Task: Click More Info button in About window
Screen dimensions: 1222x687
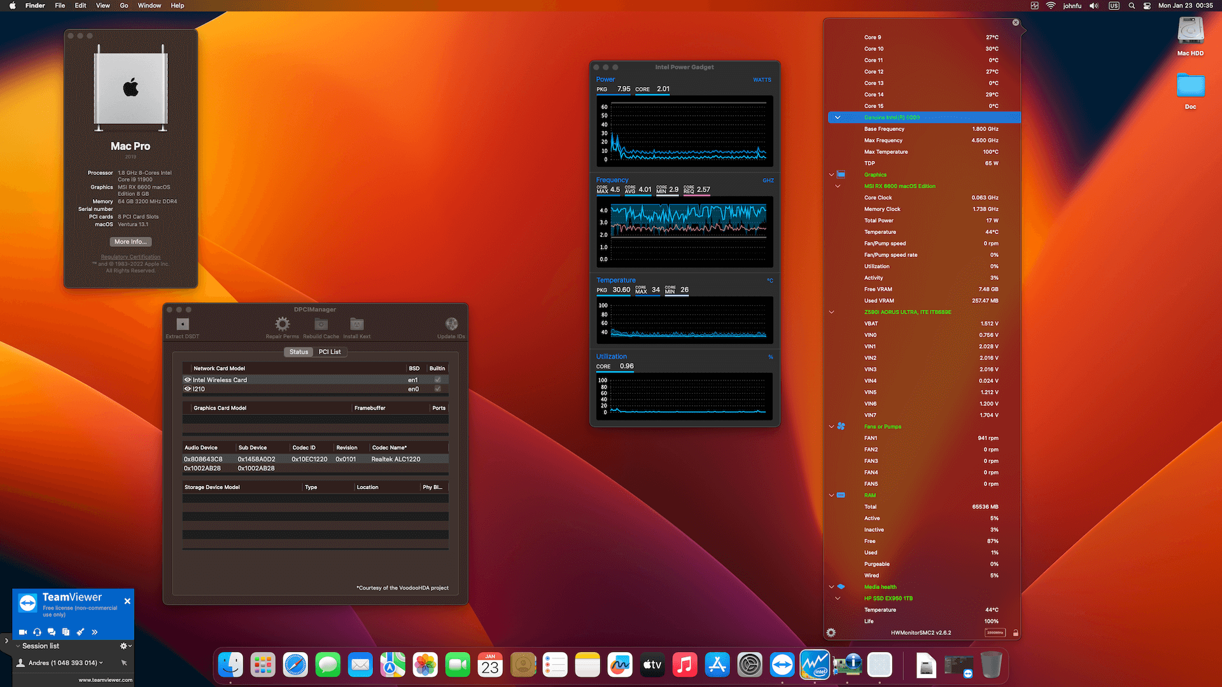Action: 130,242
